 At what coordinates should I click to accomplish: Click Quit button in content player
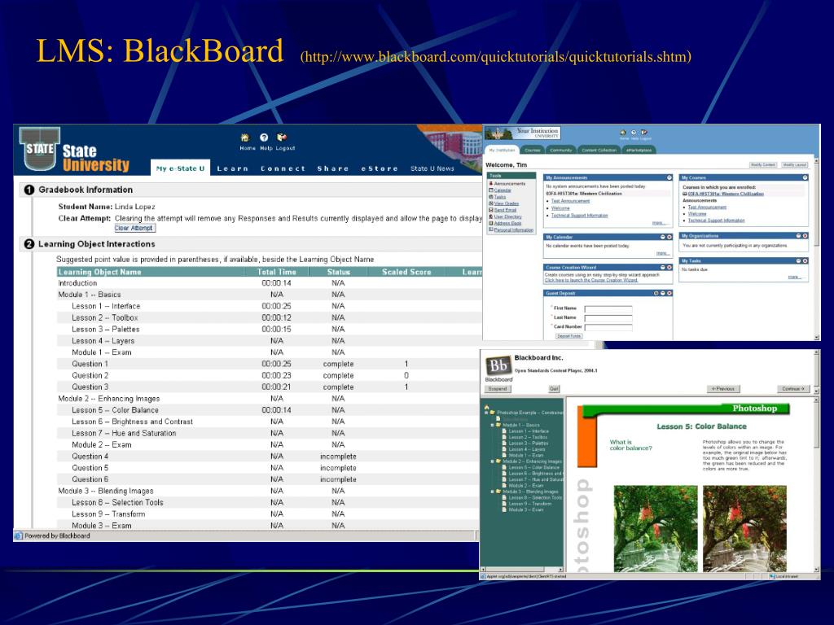pos(554,389)
